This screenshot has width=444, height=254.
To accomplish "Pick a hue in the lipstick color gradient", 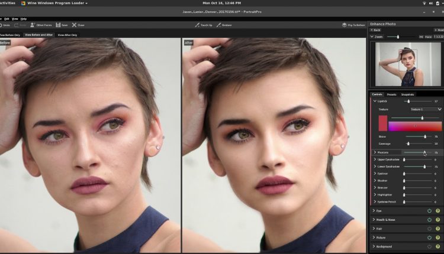I will 415,126.
